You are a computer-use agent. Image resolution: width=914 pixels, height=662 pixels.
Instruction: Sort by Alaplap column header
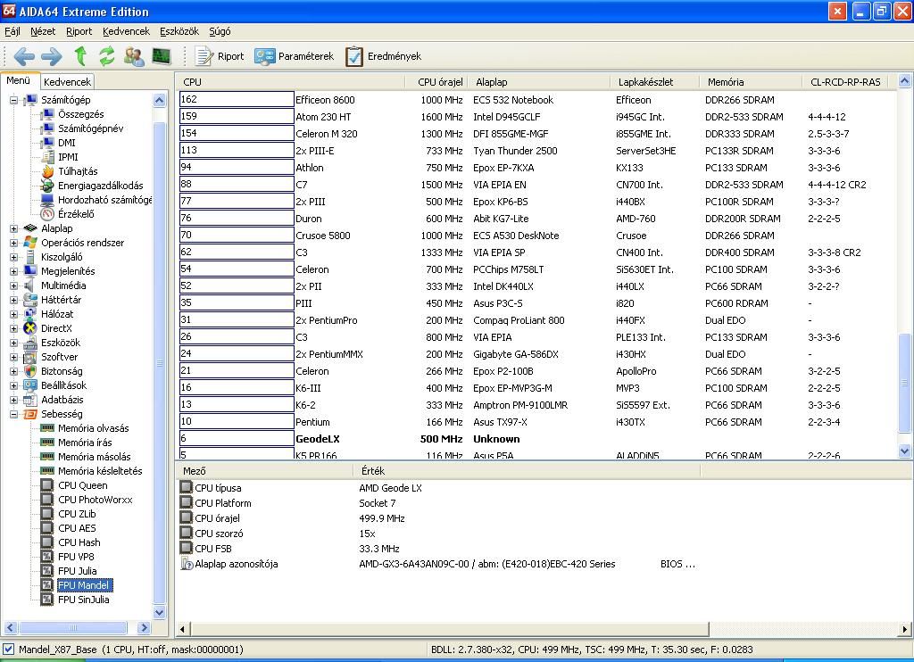coord(539,82)
